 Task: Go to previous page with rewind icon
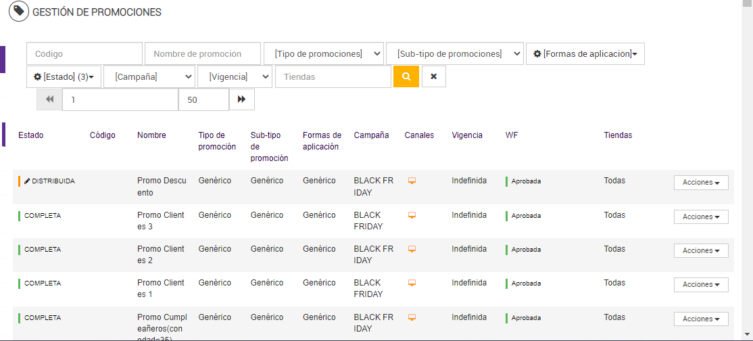[49, 99]
